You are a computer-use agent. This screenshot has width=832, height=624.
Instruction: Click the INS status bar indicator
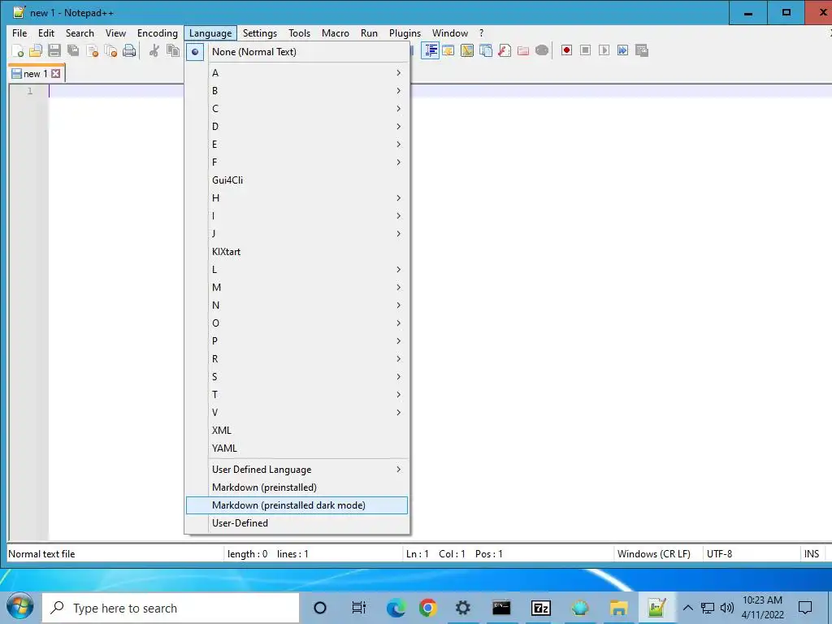tap(812, 554)
